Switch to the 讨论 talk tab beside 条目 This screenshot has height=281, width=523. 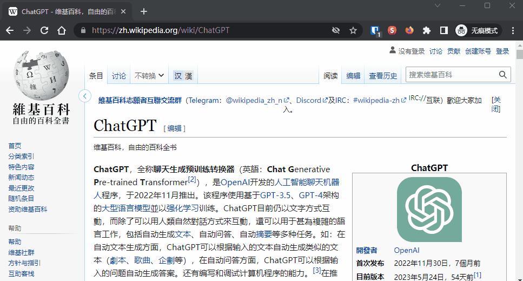[x=119, y=76]
